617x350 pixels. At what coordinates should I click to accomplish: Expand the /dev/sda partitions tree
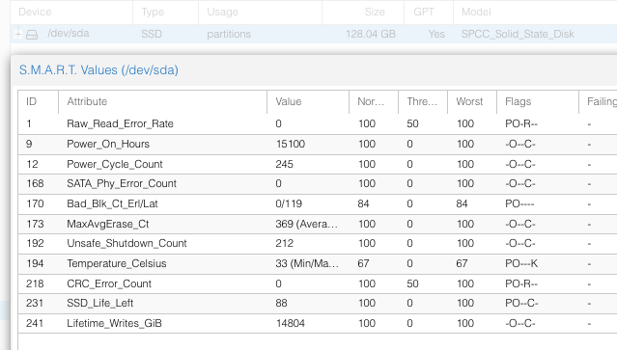pyautogui.click(x=17, y=34)
